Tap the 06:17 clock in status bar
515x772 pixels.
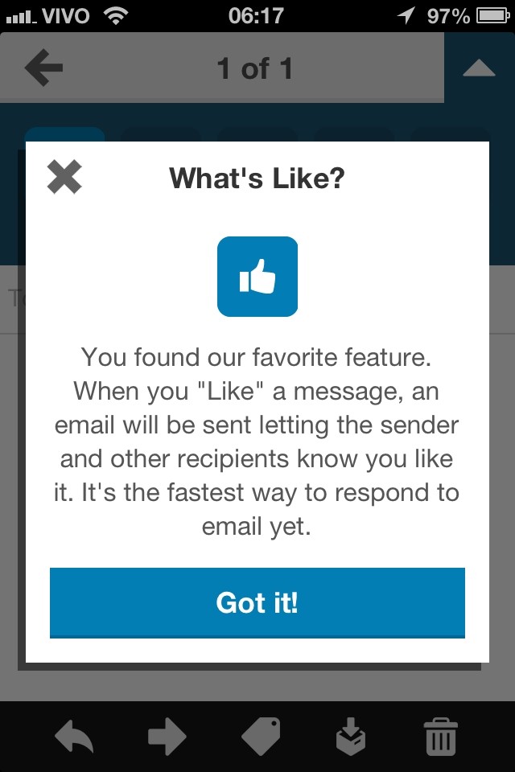click(256, 16)
